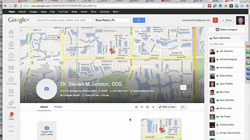250x140 pixels.
Task: Open chat with Blake Moser
Action: [x=226, y=76]
